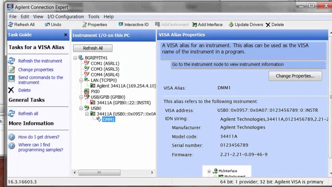Collapse the BGRIFFITH1 tree node
The image size is (332, 187).
click(75, 58)
